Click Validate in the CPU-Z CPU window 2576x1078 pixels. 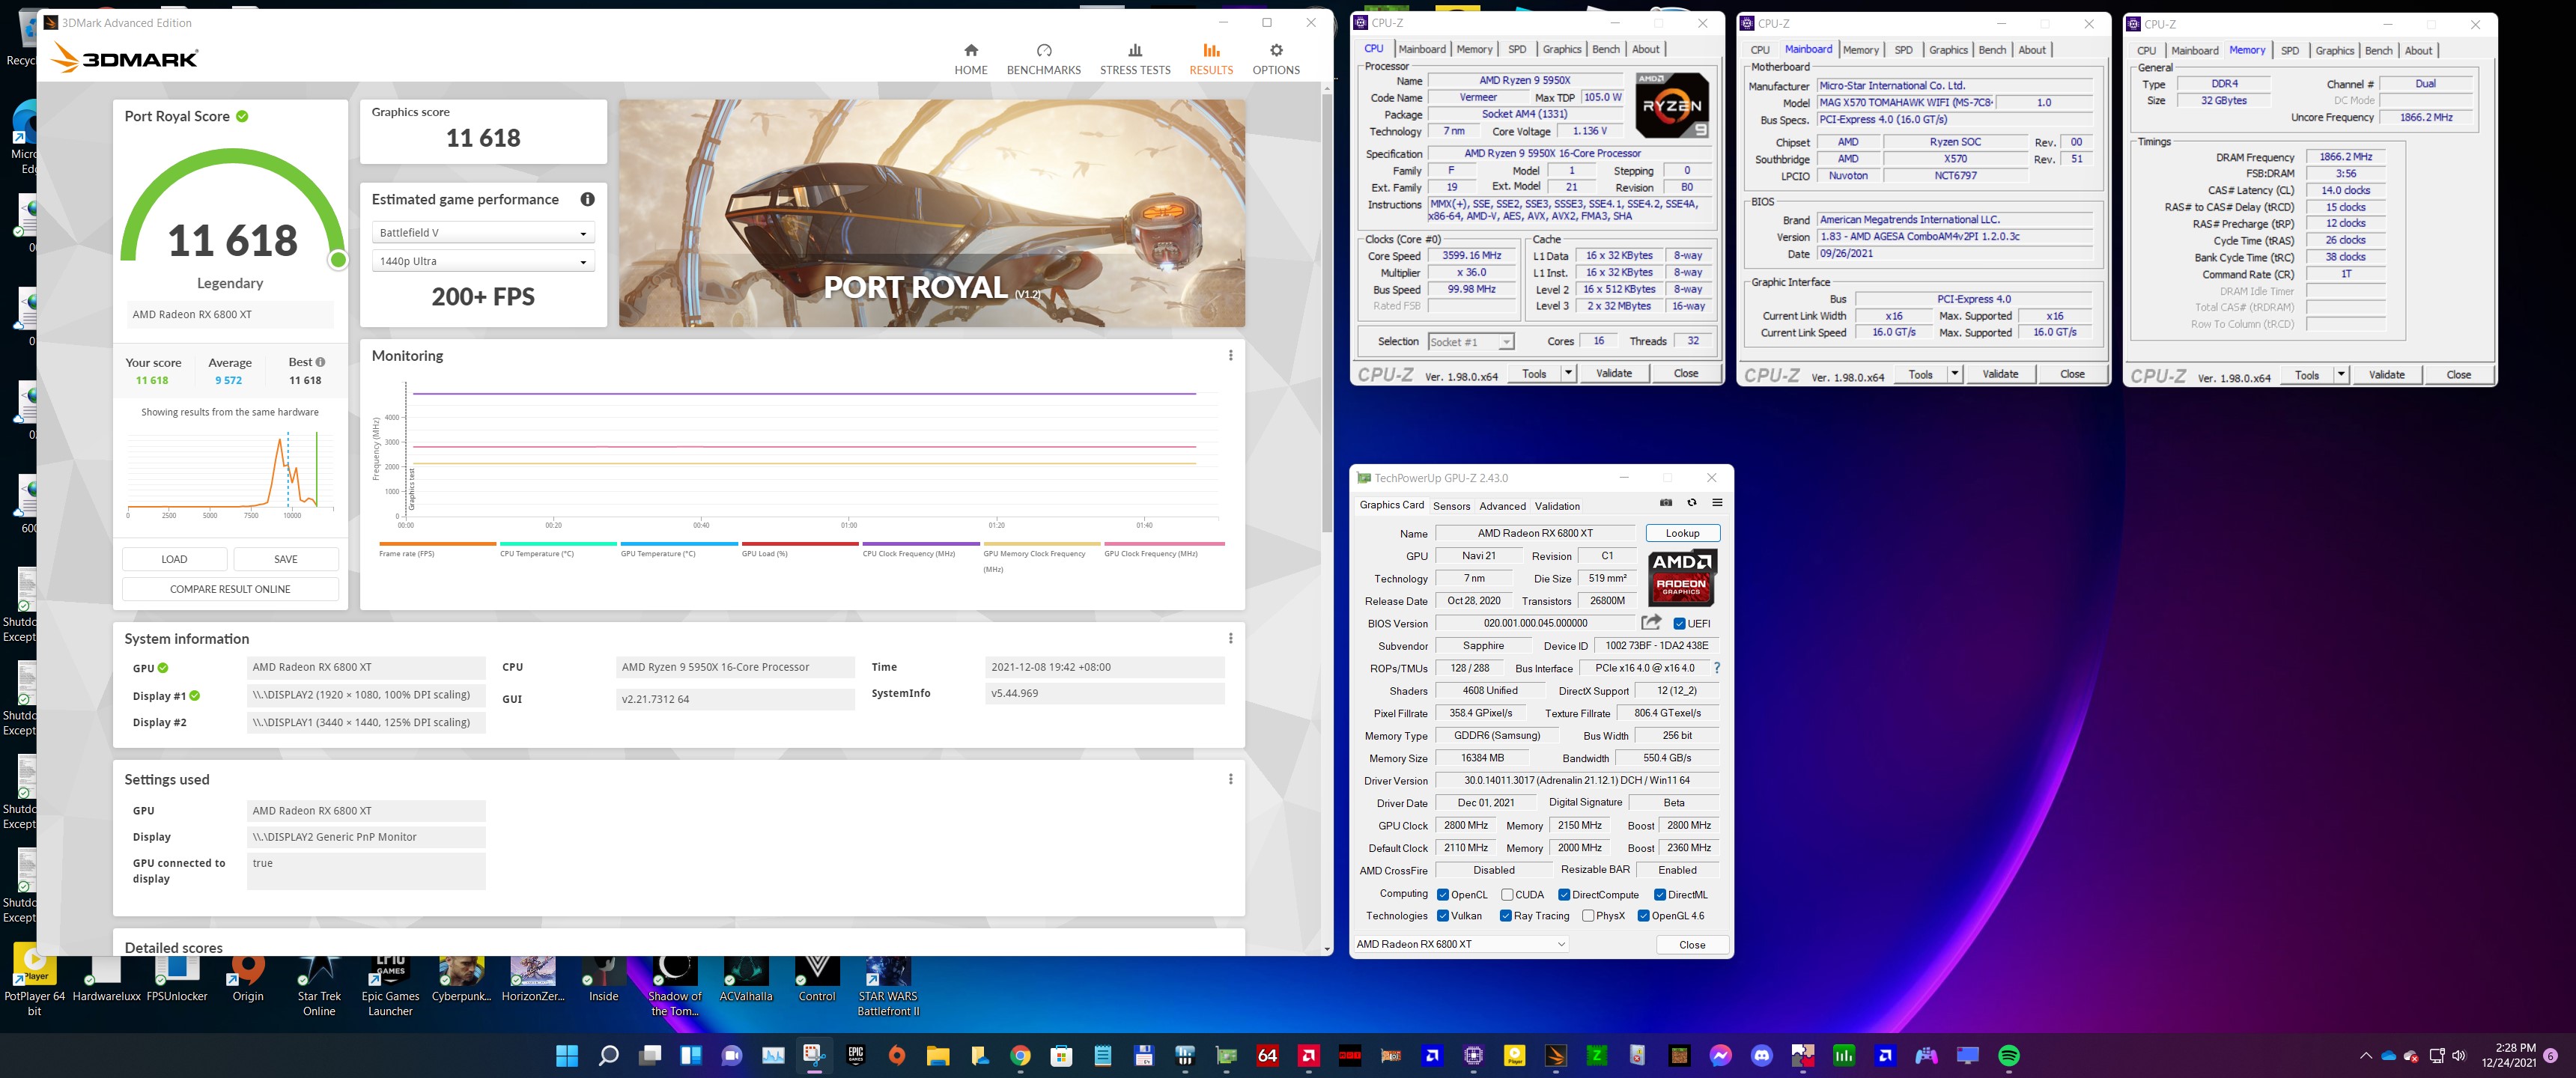click(x=1614, y=374)
